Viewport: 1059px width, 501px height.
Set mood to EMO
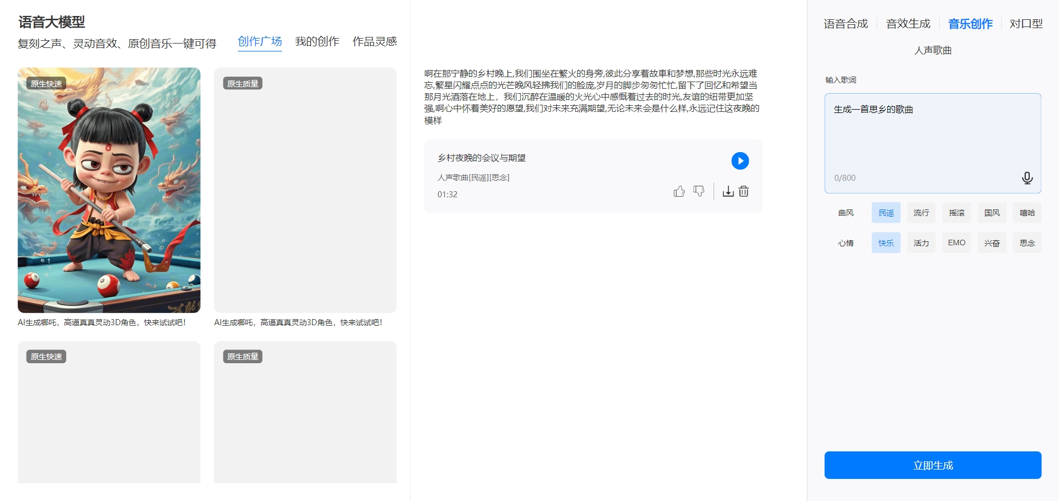click(x=956, y=243)
